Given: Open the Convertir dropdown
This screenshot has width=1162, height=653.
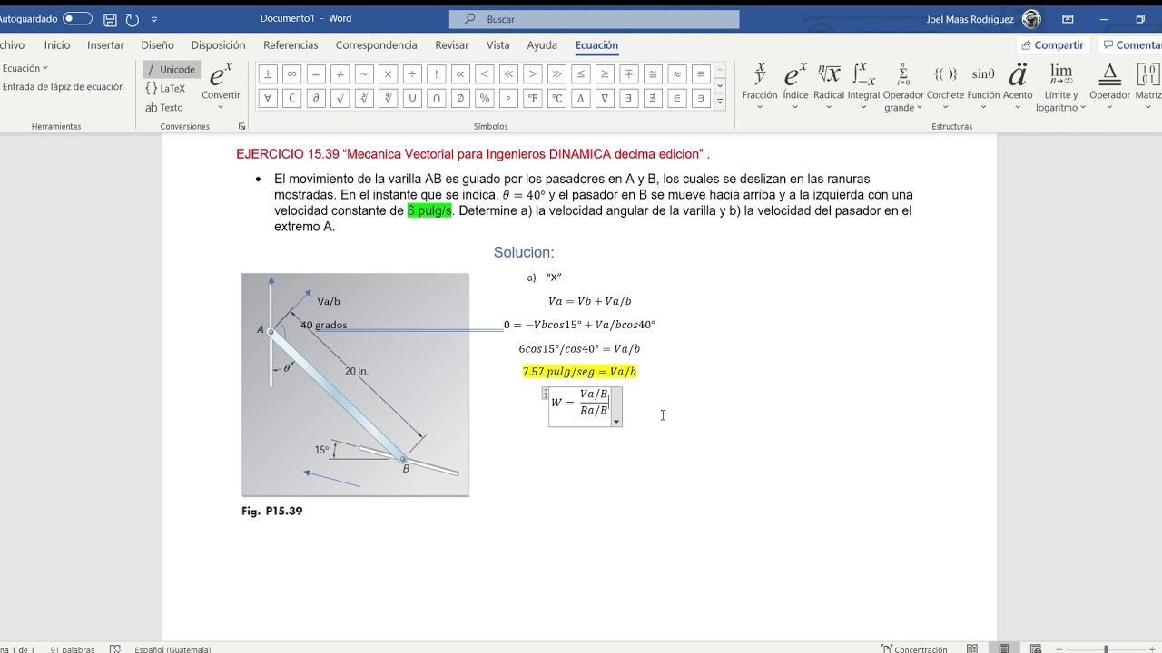Looking at the screenshot, I should point(221,87).
